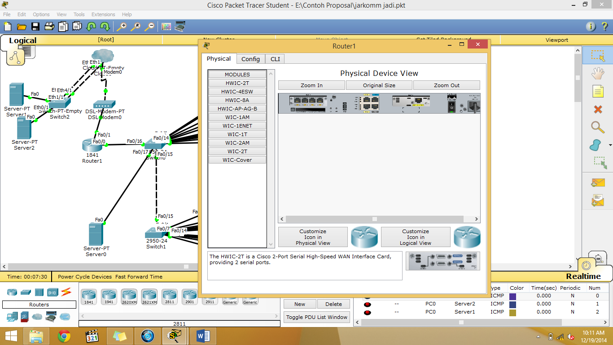Select the red X Delete tool
This screenshot has width=613, height=345.
[x=598, y=109]
